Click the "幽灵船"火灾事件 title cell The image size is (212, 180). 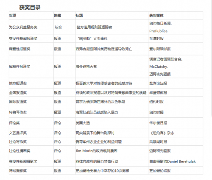tap(92, 39)
